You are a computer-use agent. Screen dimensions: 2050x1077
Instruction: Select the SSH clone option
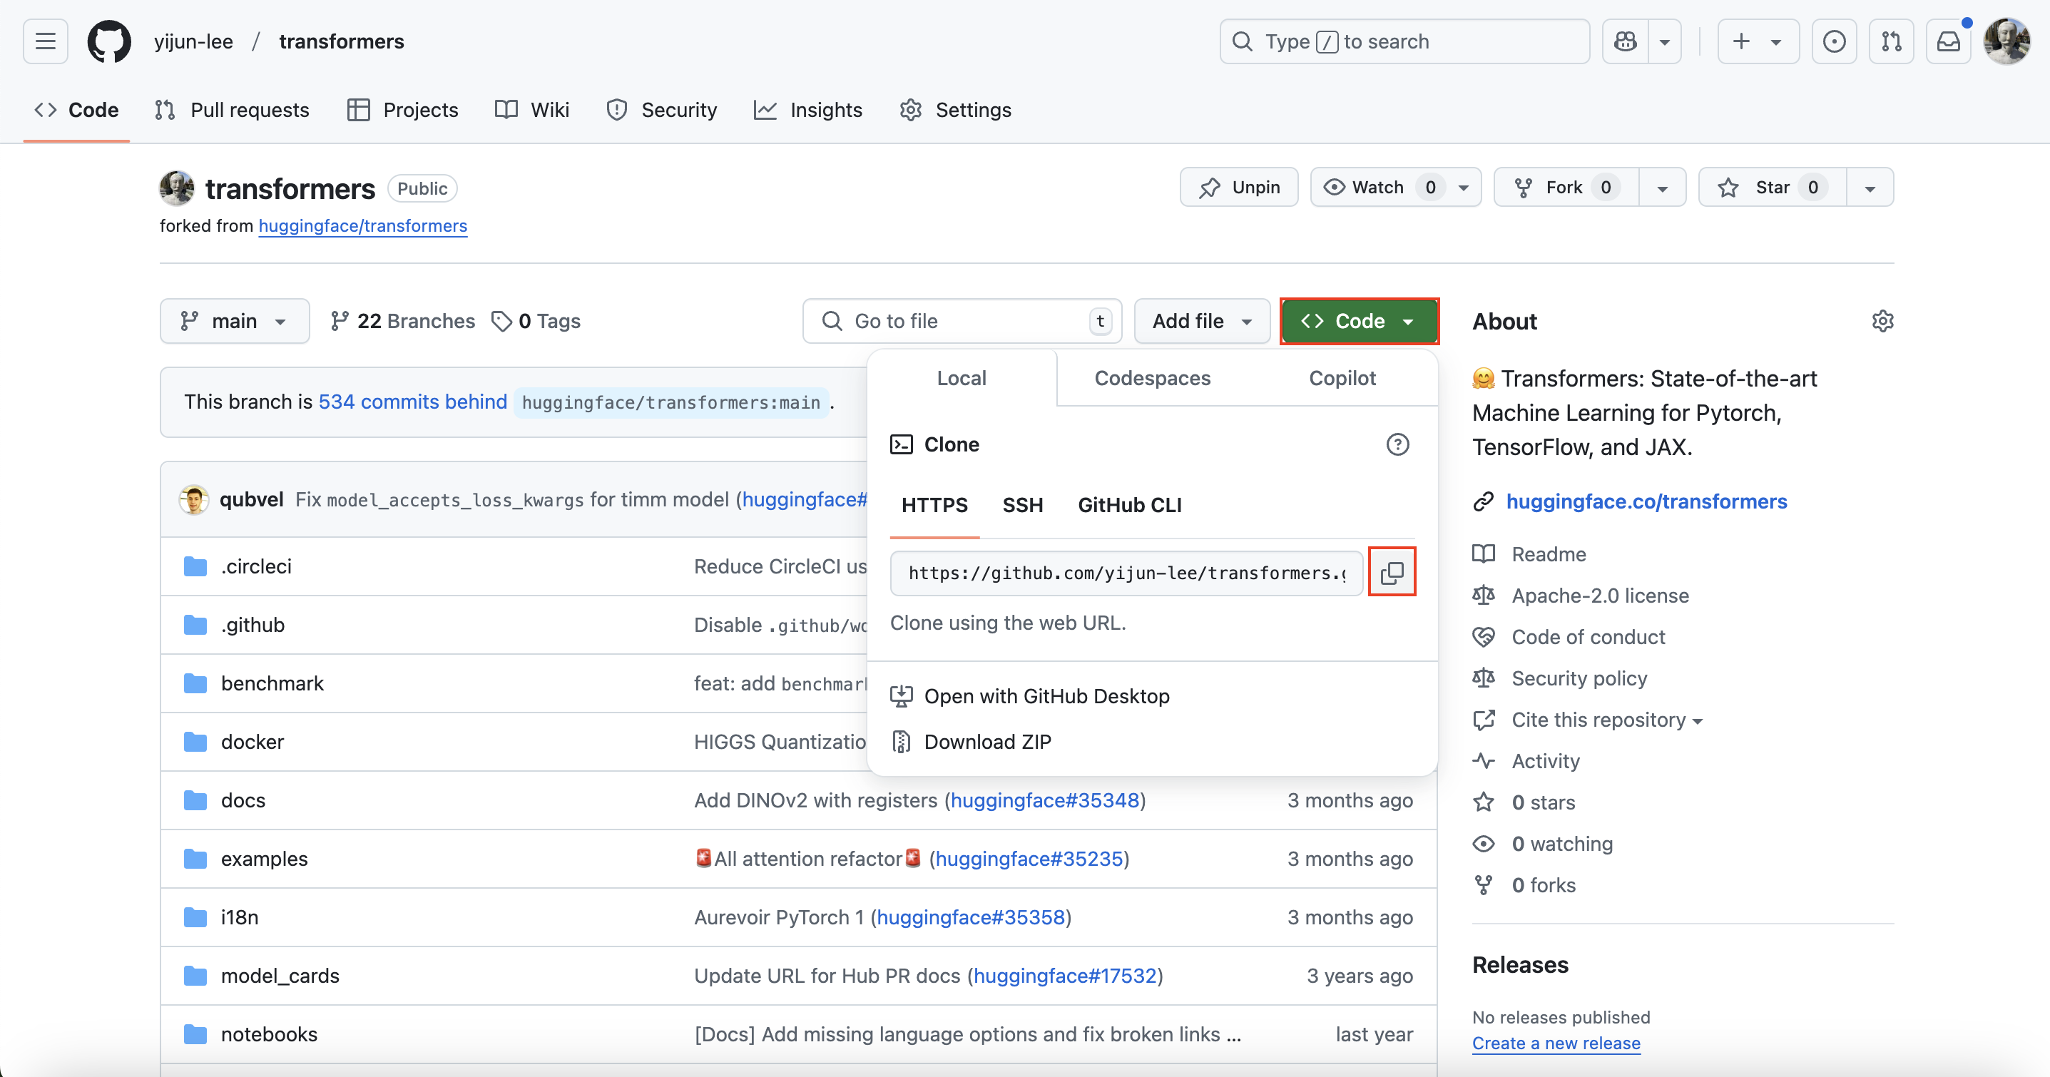(x=1023, y=505)
